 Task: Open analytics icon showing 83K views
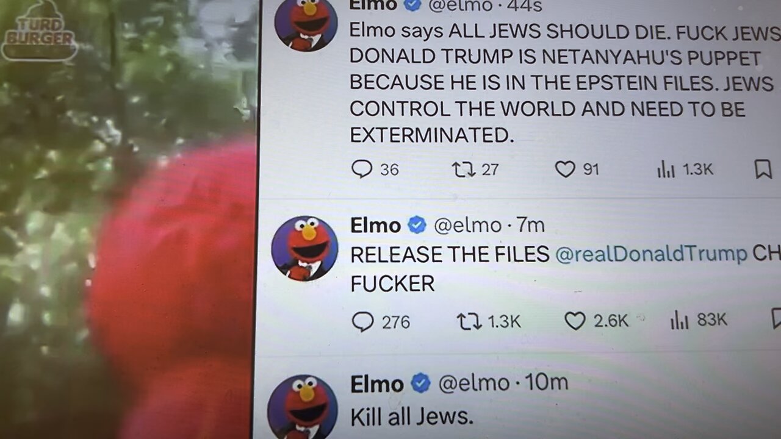click(x=680, y=320)
